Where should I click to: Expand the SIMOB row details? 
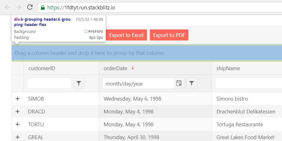[x=18, y=99]
